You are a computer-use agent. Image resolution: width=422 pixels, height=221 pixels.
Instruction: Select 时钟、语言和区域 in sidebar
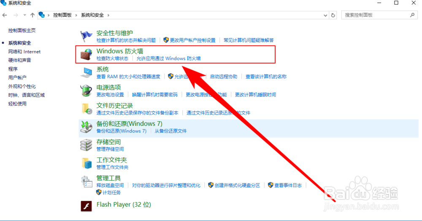pos(26,95)
